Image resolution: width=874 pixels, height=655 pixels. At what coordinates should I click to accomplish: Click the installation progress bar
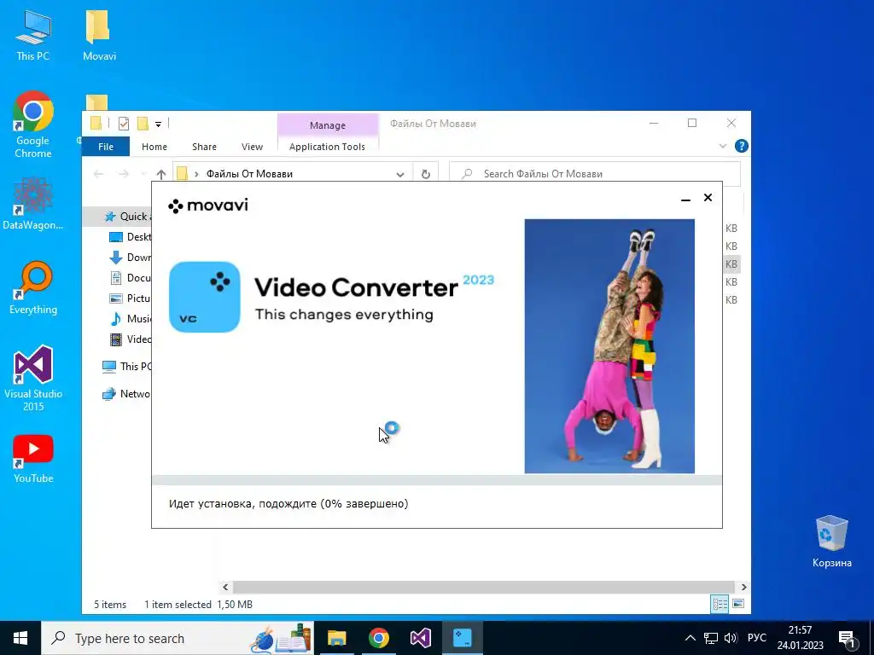pos(437,480)
